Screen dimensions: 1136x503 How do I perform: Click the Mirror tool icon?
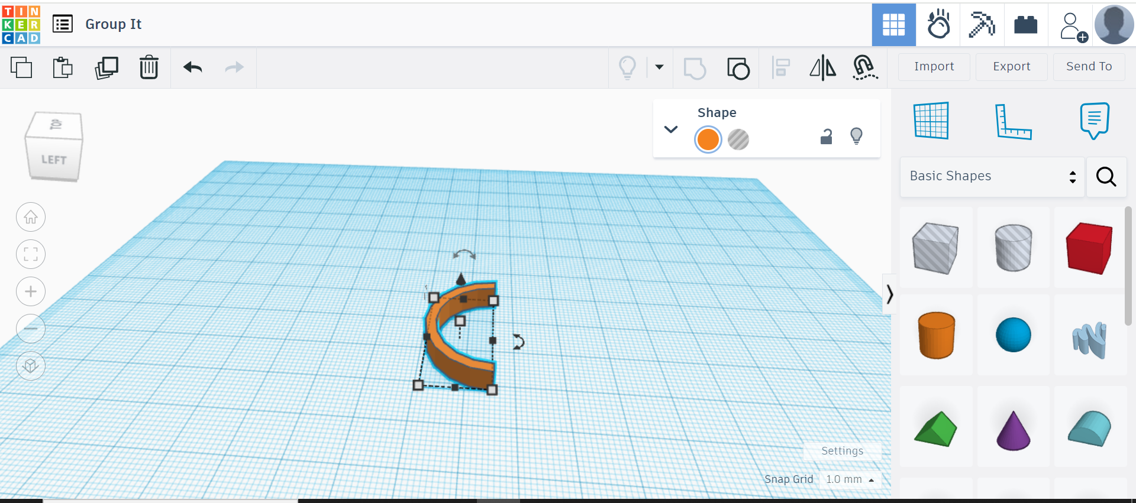point(822,68)
